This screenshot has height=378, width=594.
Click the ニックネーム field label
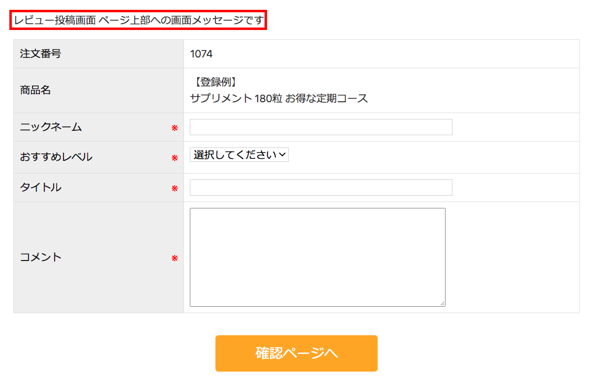[51, 127]
